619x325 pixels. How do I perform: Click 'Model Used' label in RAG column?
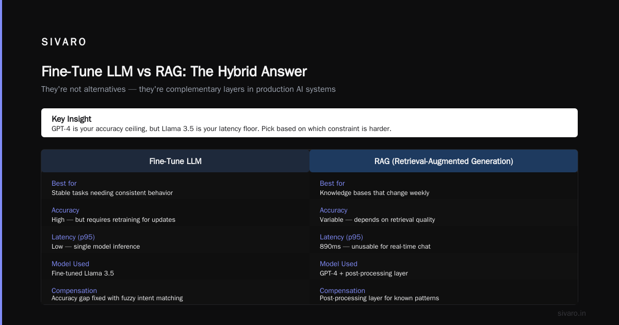point(338,264)
